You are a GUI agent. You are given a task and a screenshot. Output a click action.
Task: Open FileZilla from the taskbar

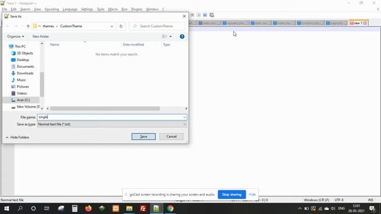[143, 209]
